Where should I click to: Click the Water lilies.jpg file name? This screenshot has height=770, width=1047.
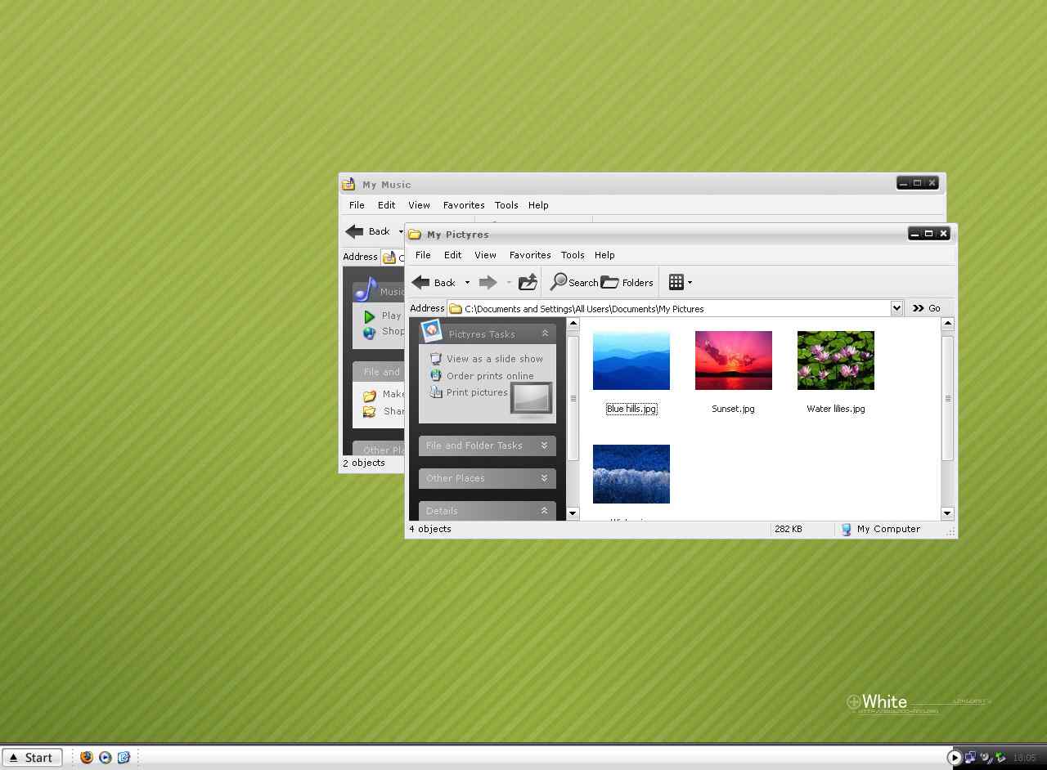pyautogui.click(x=836, y=409)
